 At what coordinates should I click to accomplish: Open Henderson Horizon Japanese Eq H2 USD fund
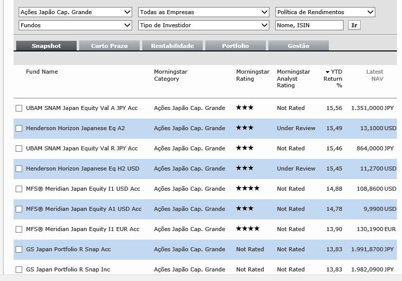pos(83,168)
